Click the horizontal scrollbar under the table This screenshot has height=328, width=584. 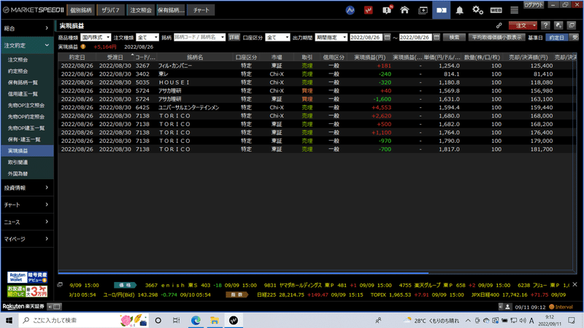(243, 273)
